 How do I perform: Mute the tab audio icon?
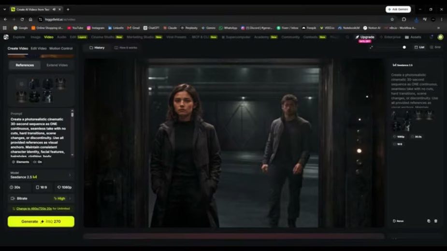pyautogui.click(x=54, y=9)
